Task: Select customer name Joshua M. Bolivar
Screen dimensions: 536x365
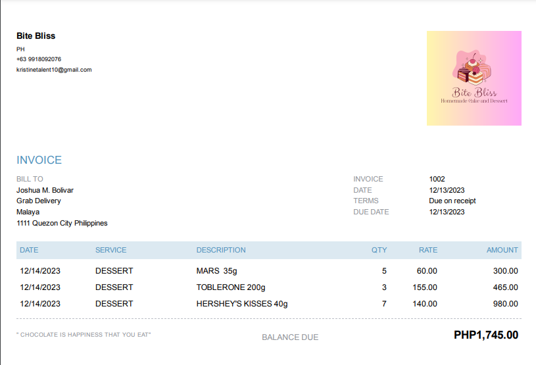Action: (45, 190)
